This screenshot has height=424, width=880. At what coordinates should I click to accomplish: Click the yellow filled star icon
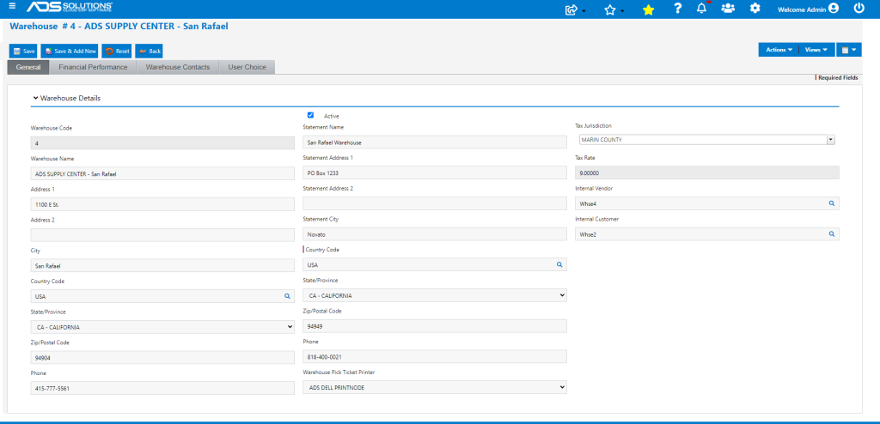tap(648, 9)
